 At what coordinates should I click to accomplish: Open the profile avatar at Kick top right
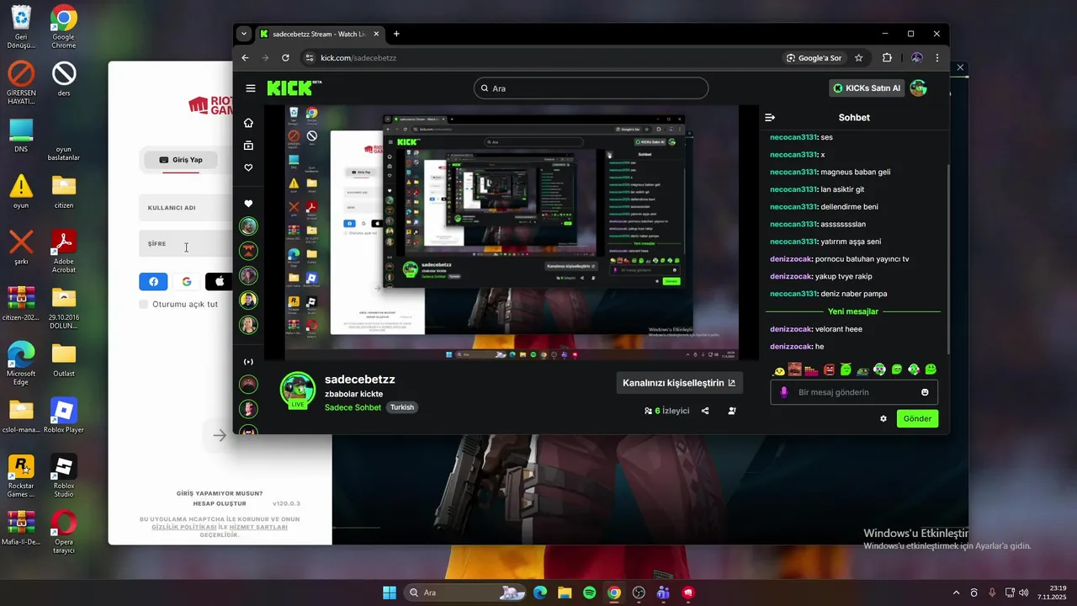919,88
